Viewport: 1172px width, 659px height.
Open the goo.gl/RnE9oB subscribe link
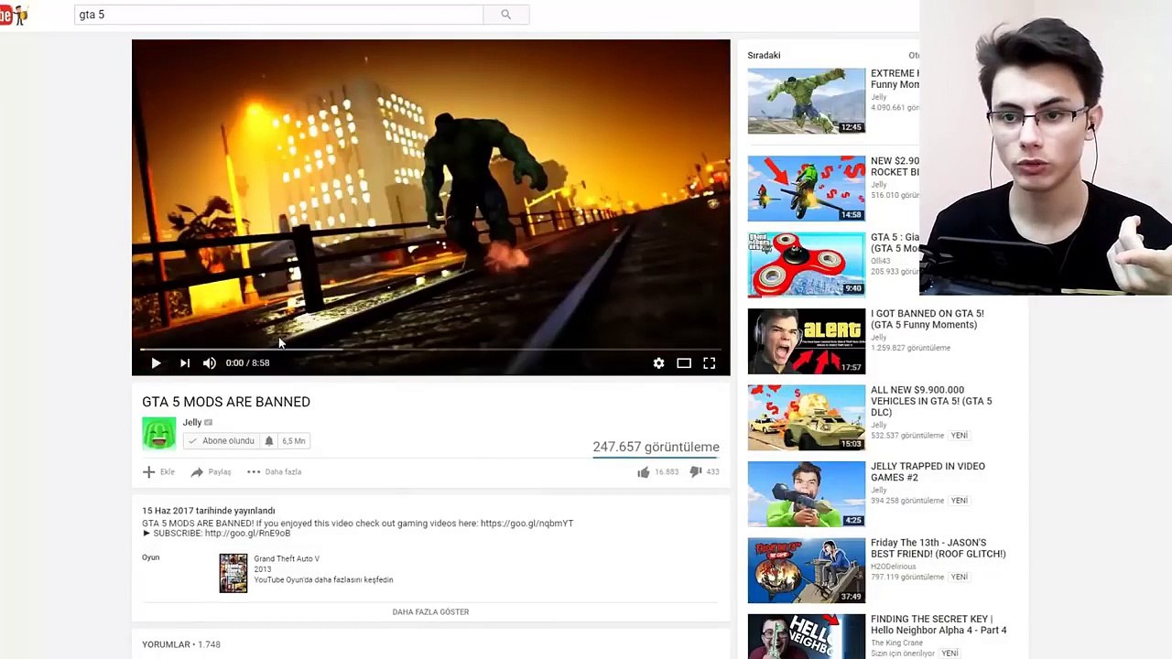click(247, 534)
